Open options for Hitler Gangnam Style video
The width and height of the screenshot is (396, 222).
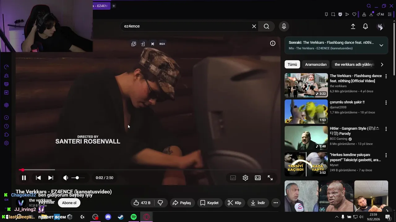coord(386,129)
